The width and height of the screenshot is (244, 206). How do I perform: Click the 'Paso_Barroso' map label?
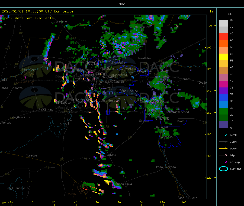point(166,167)
